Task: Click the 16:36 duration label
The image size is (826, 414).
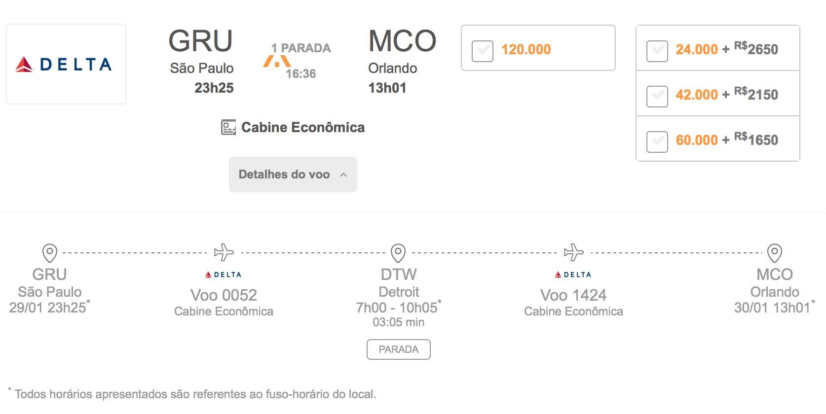Action: pos(301,74)
